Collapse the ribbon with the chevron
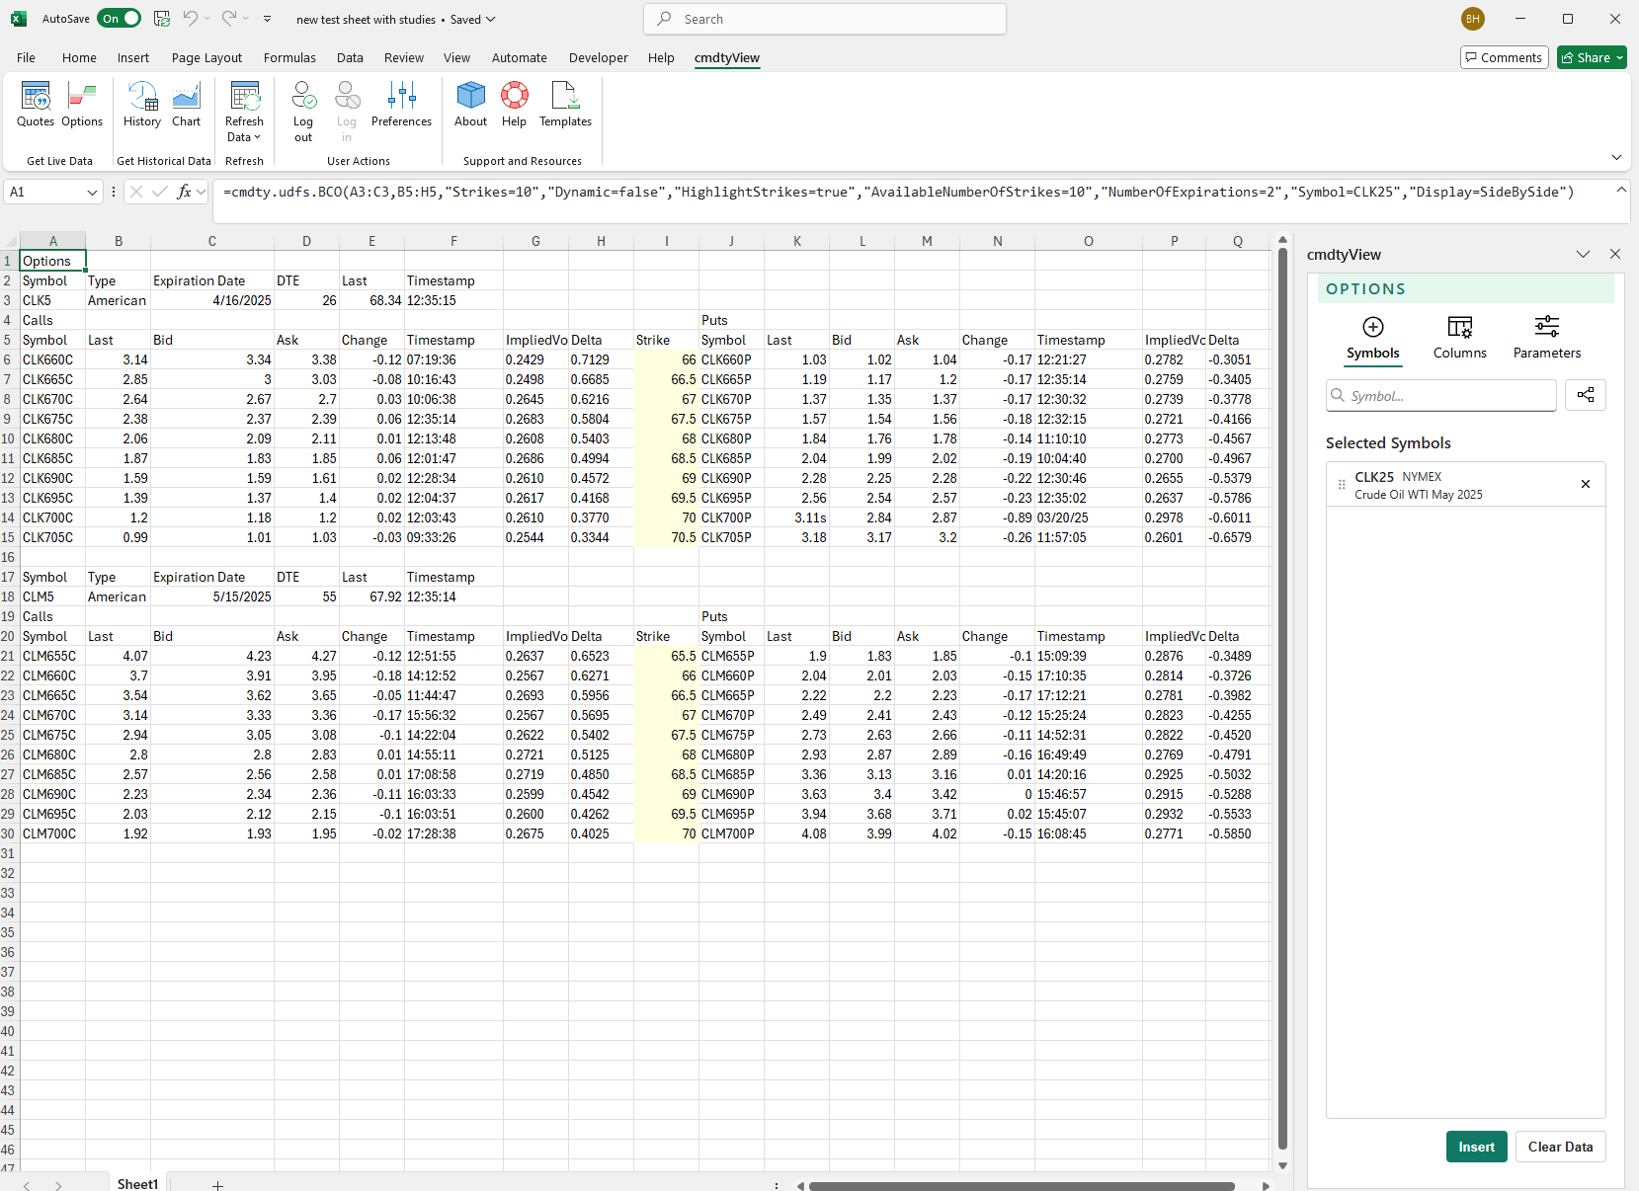 pyautogui.click(x=1616, y=157)
